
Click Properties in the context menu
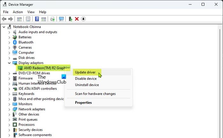pyautogui.click(x=83, y=103)
